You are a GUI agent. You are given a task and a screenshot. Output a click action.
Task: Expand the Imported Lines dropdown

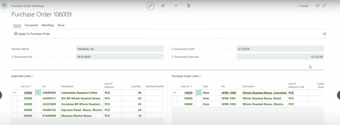[22, 76]
